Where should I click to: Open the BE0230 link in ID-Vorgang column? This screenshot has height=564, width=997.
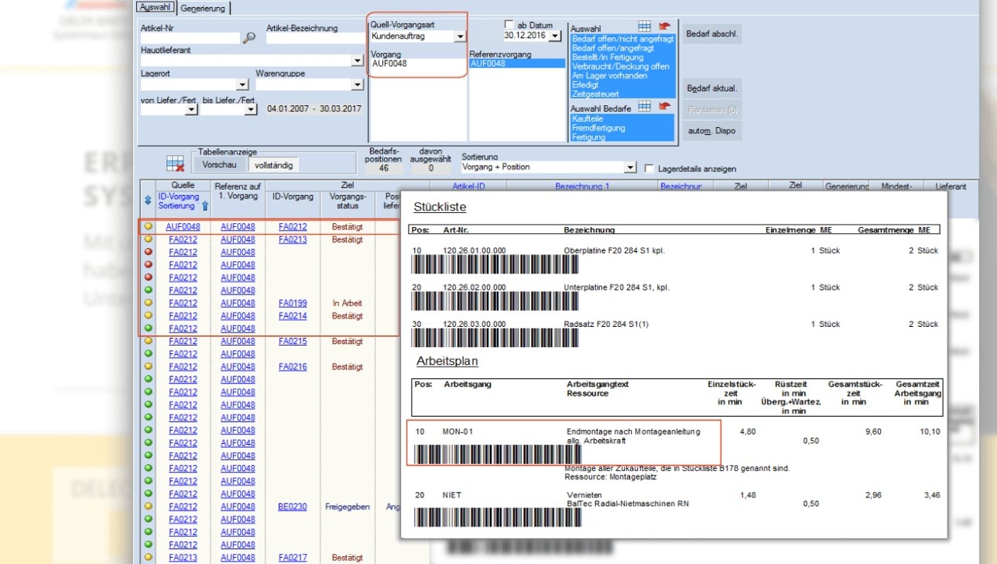click(x=293, y=507)
